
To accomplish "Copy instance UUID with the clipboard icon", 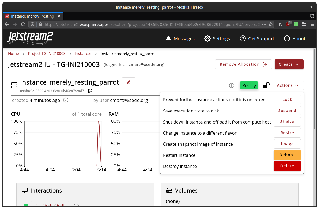I will pyautogui.click(x=90, y=91).
